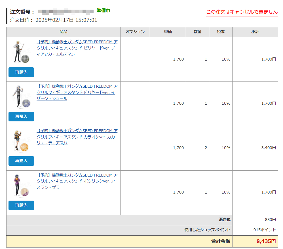Screen dimensions: 283x249
Task: View イザーク・ジュール acrylic stand thumbnail
Action: tap(21, 97)
